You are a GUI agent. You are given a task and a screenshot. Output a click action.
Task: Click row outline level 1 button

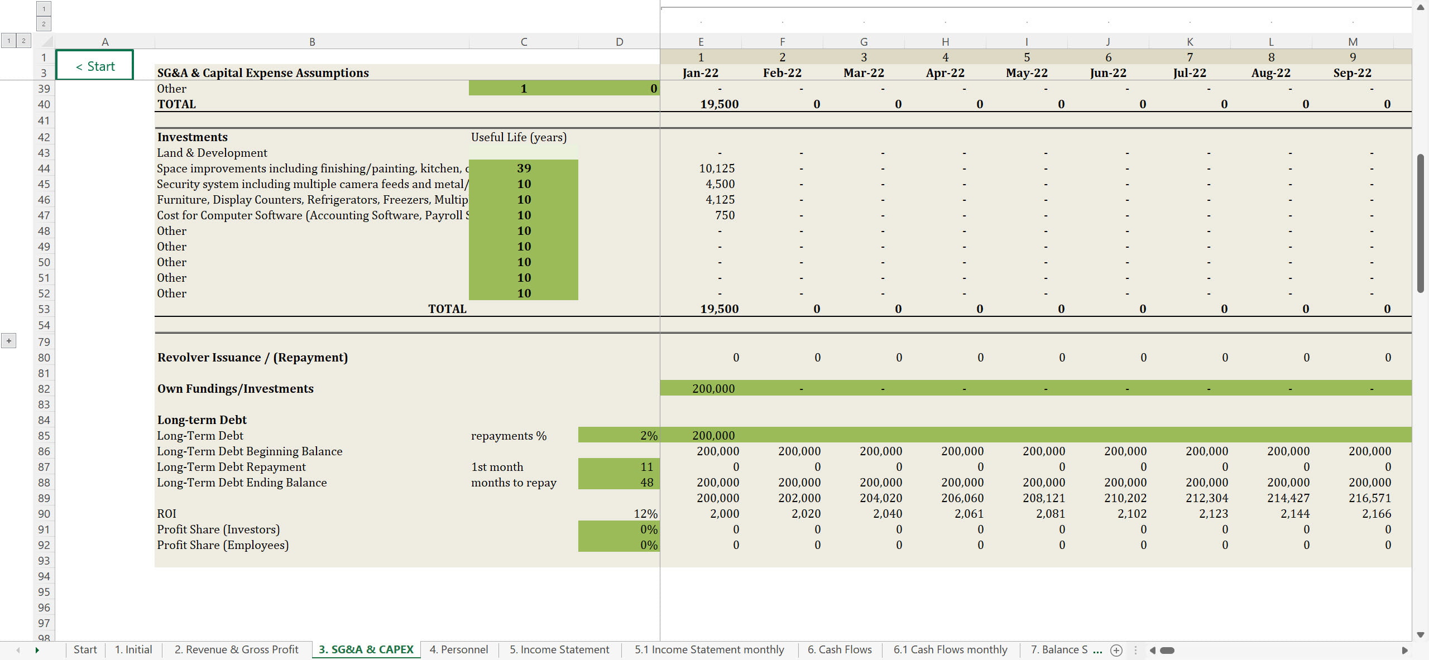coord(8,41)
